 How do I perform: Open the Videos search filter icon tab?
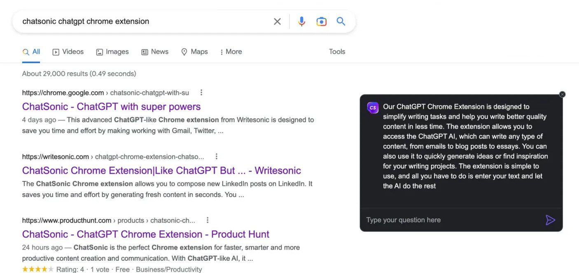[x=55, y=52]
